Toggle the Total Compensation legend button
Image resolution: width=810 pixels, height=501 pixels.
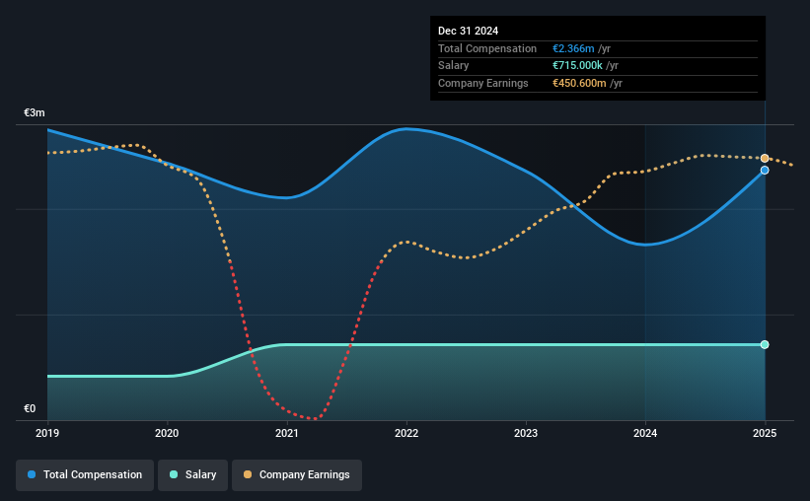85,474
